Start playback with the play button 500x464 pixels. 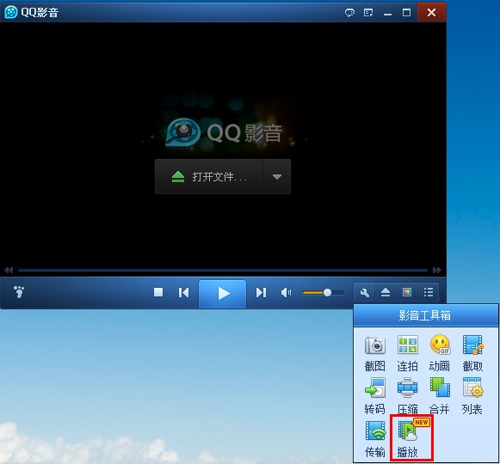click(x=223, y=294)
